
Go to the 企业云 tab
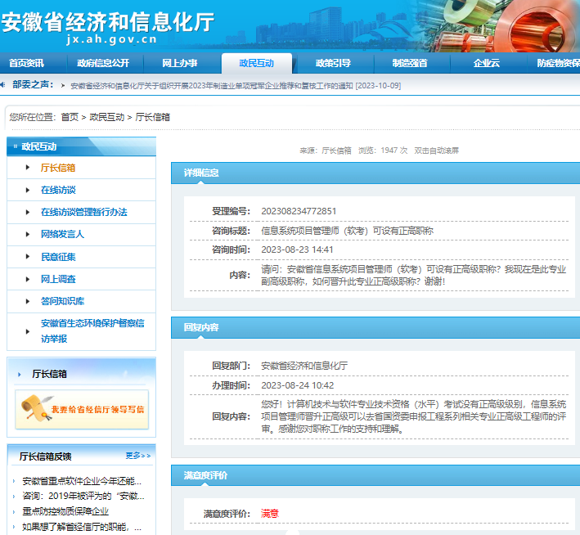pyautogui.click(x=486, y=64)
